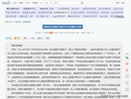
Task: Open the 伯克利音乐学校 ad link
Action: point(45,12)
